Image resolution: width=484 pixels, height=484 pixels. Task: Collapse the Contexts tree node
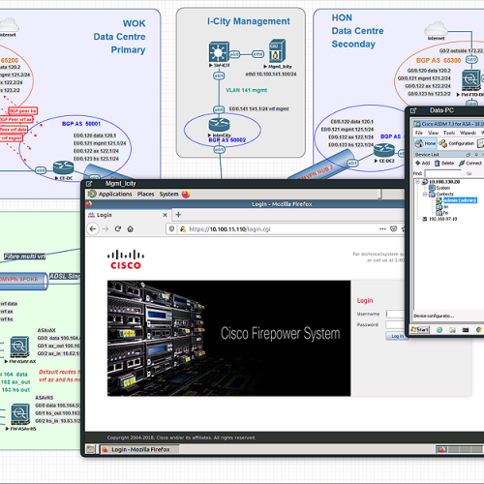pyautogui.click(x=425, y=194)
